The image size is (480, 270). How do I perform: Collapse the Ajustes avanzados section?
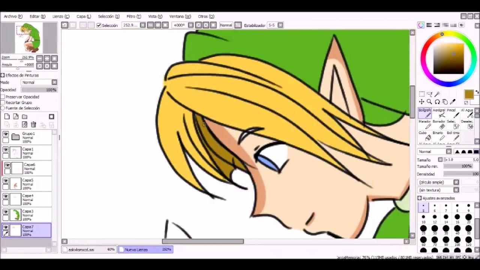pyautogui.click(x=420, y=198)
